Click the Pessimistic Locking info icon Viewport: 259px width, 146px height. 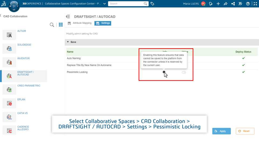tap(164, 72)
